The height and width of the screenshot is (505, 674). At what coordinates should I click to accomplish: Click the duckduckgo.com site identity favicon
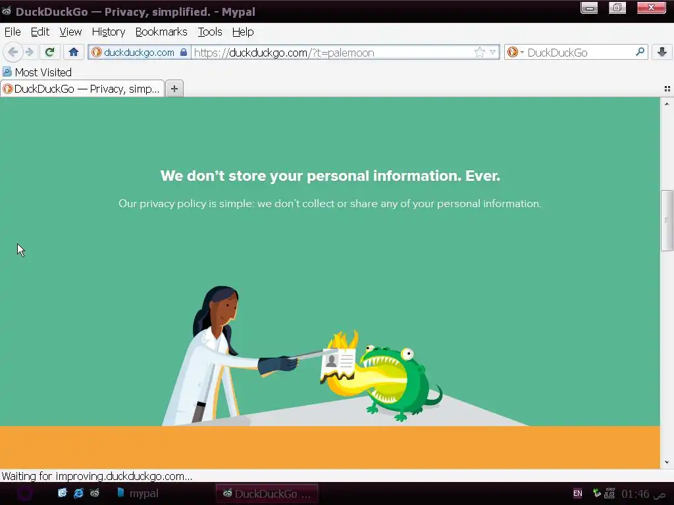(x=96, y=53)
